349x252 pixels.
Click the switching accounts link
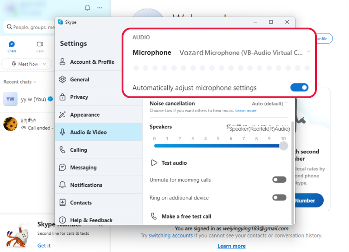[x=171, y=236]
